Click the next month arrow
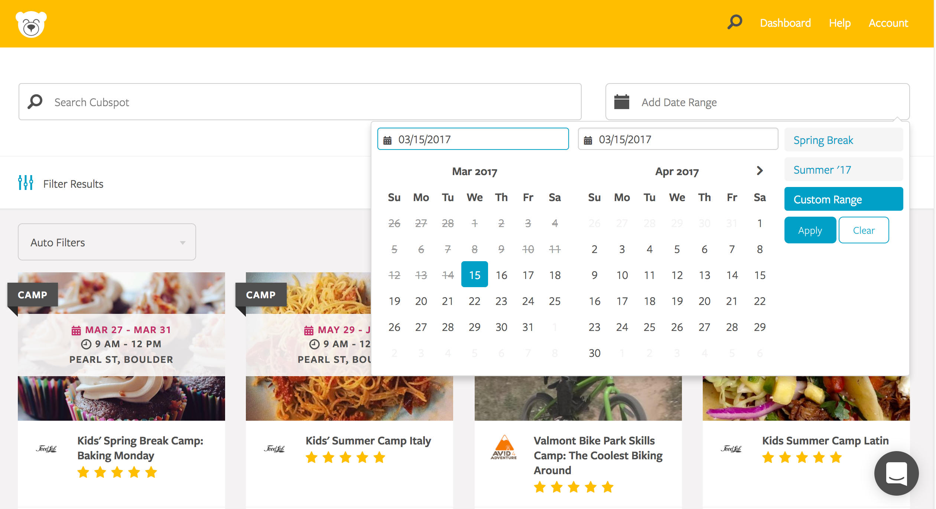The width and height of the screenshot is (936, 509). tap(760, 171)
